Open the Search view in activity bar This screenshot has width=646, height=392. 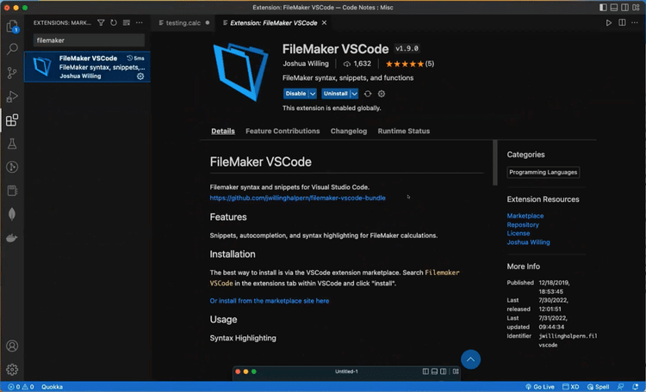coord(12,49)
